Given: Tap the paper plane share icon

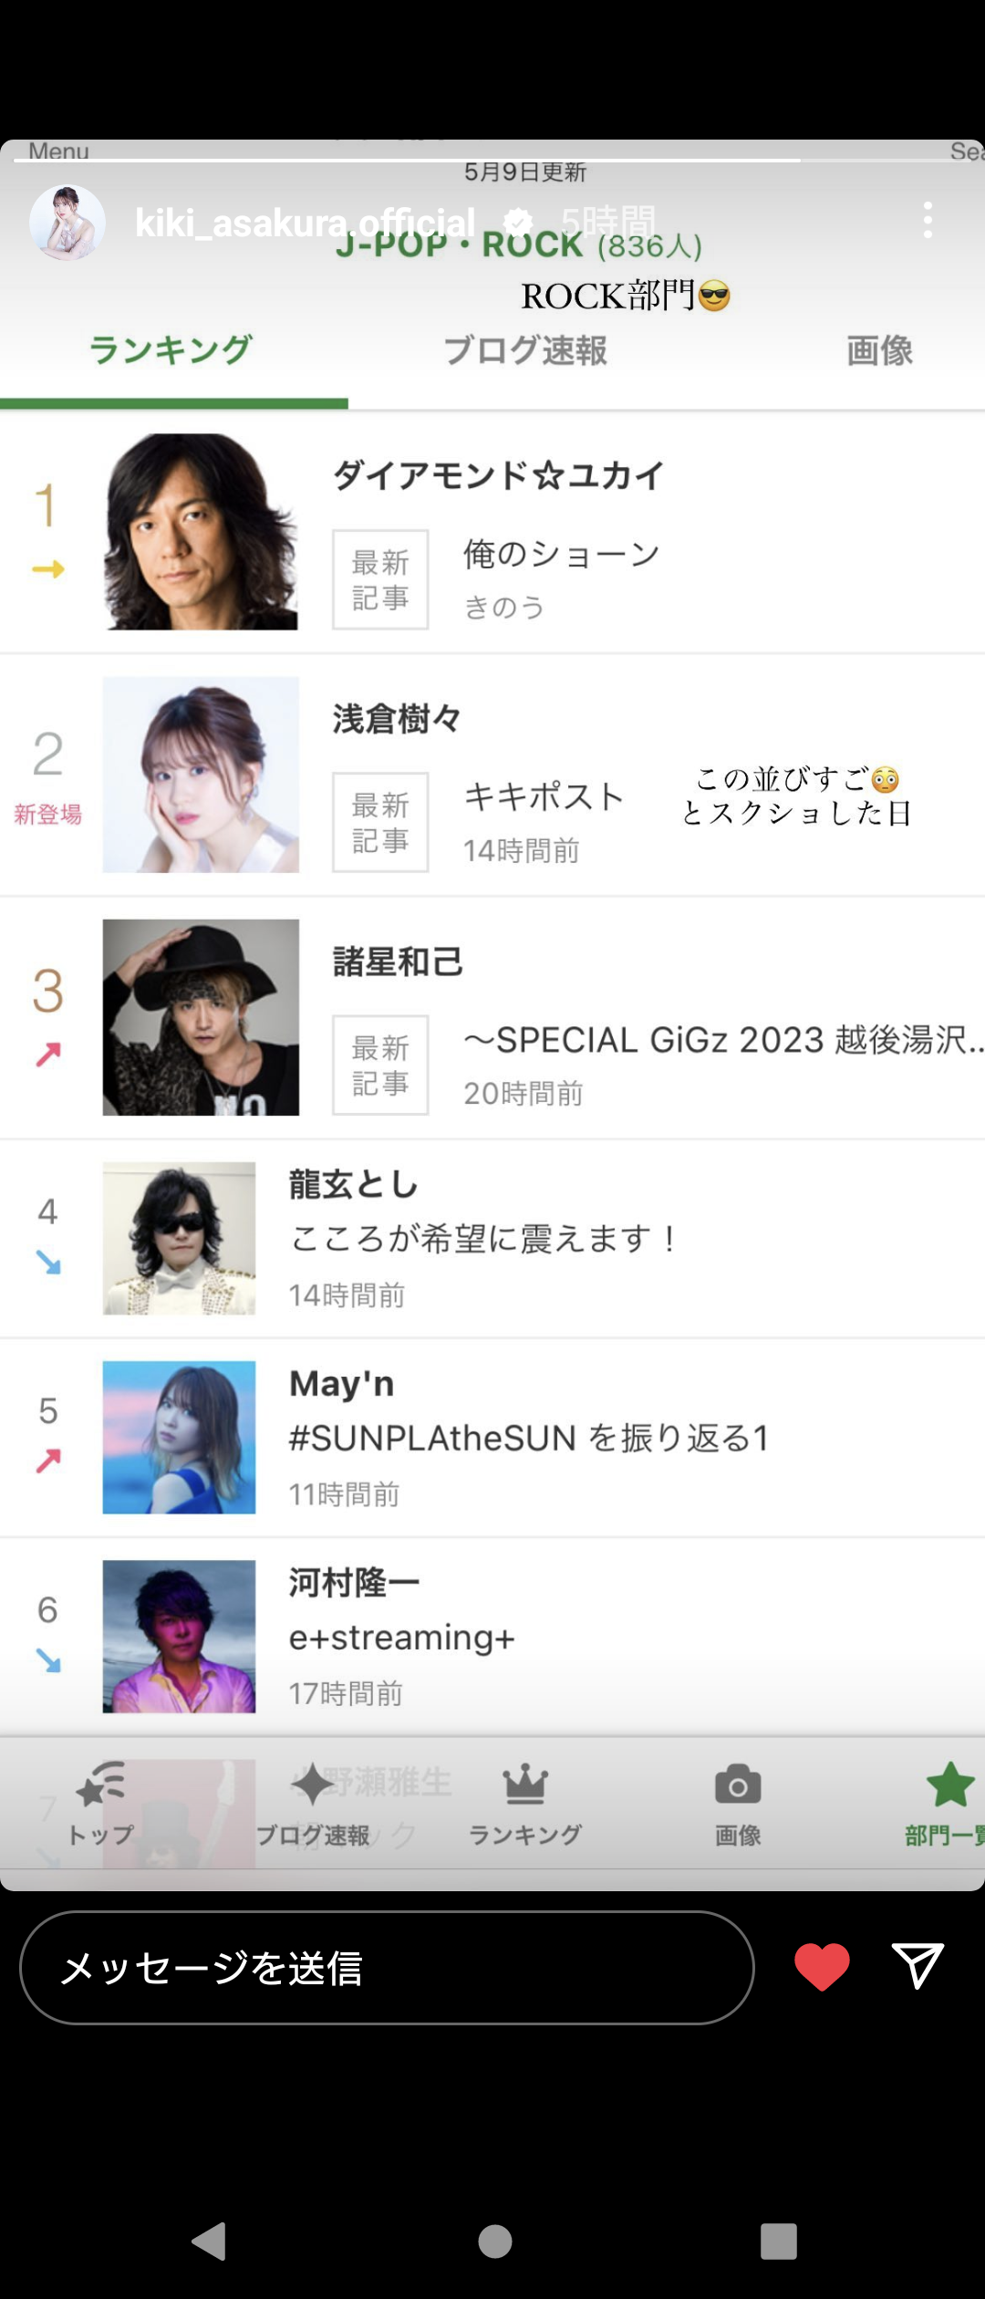Looking at the screenshot, I should point(918,1966).
